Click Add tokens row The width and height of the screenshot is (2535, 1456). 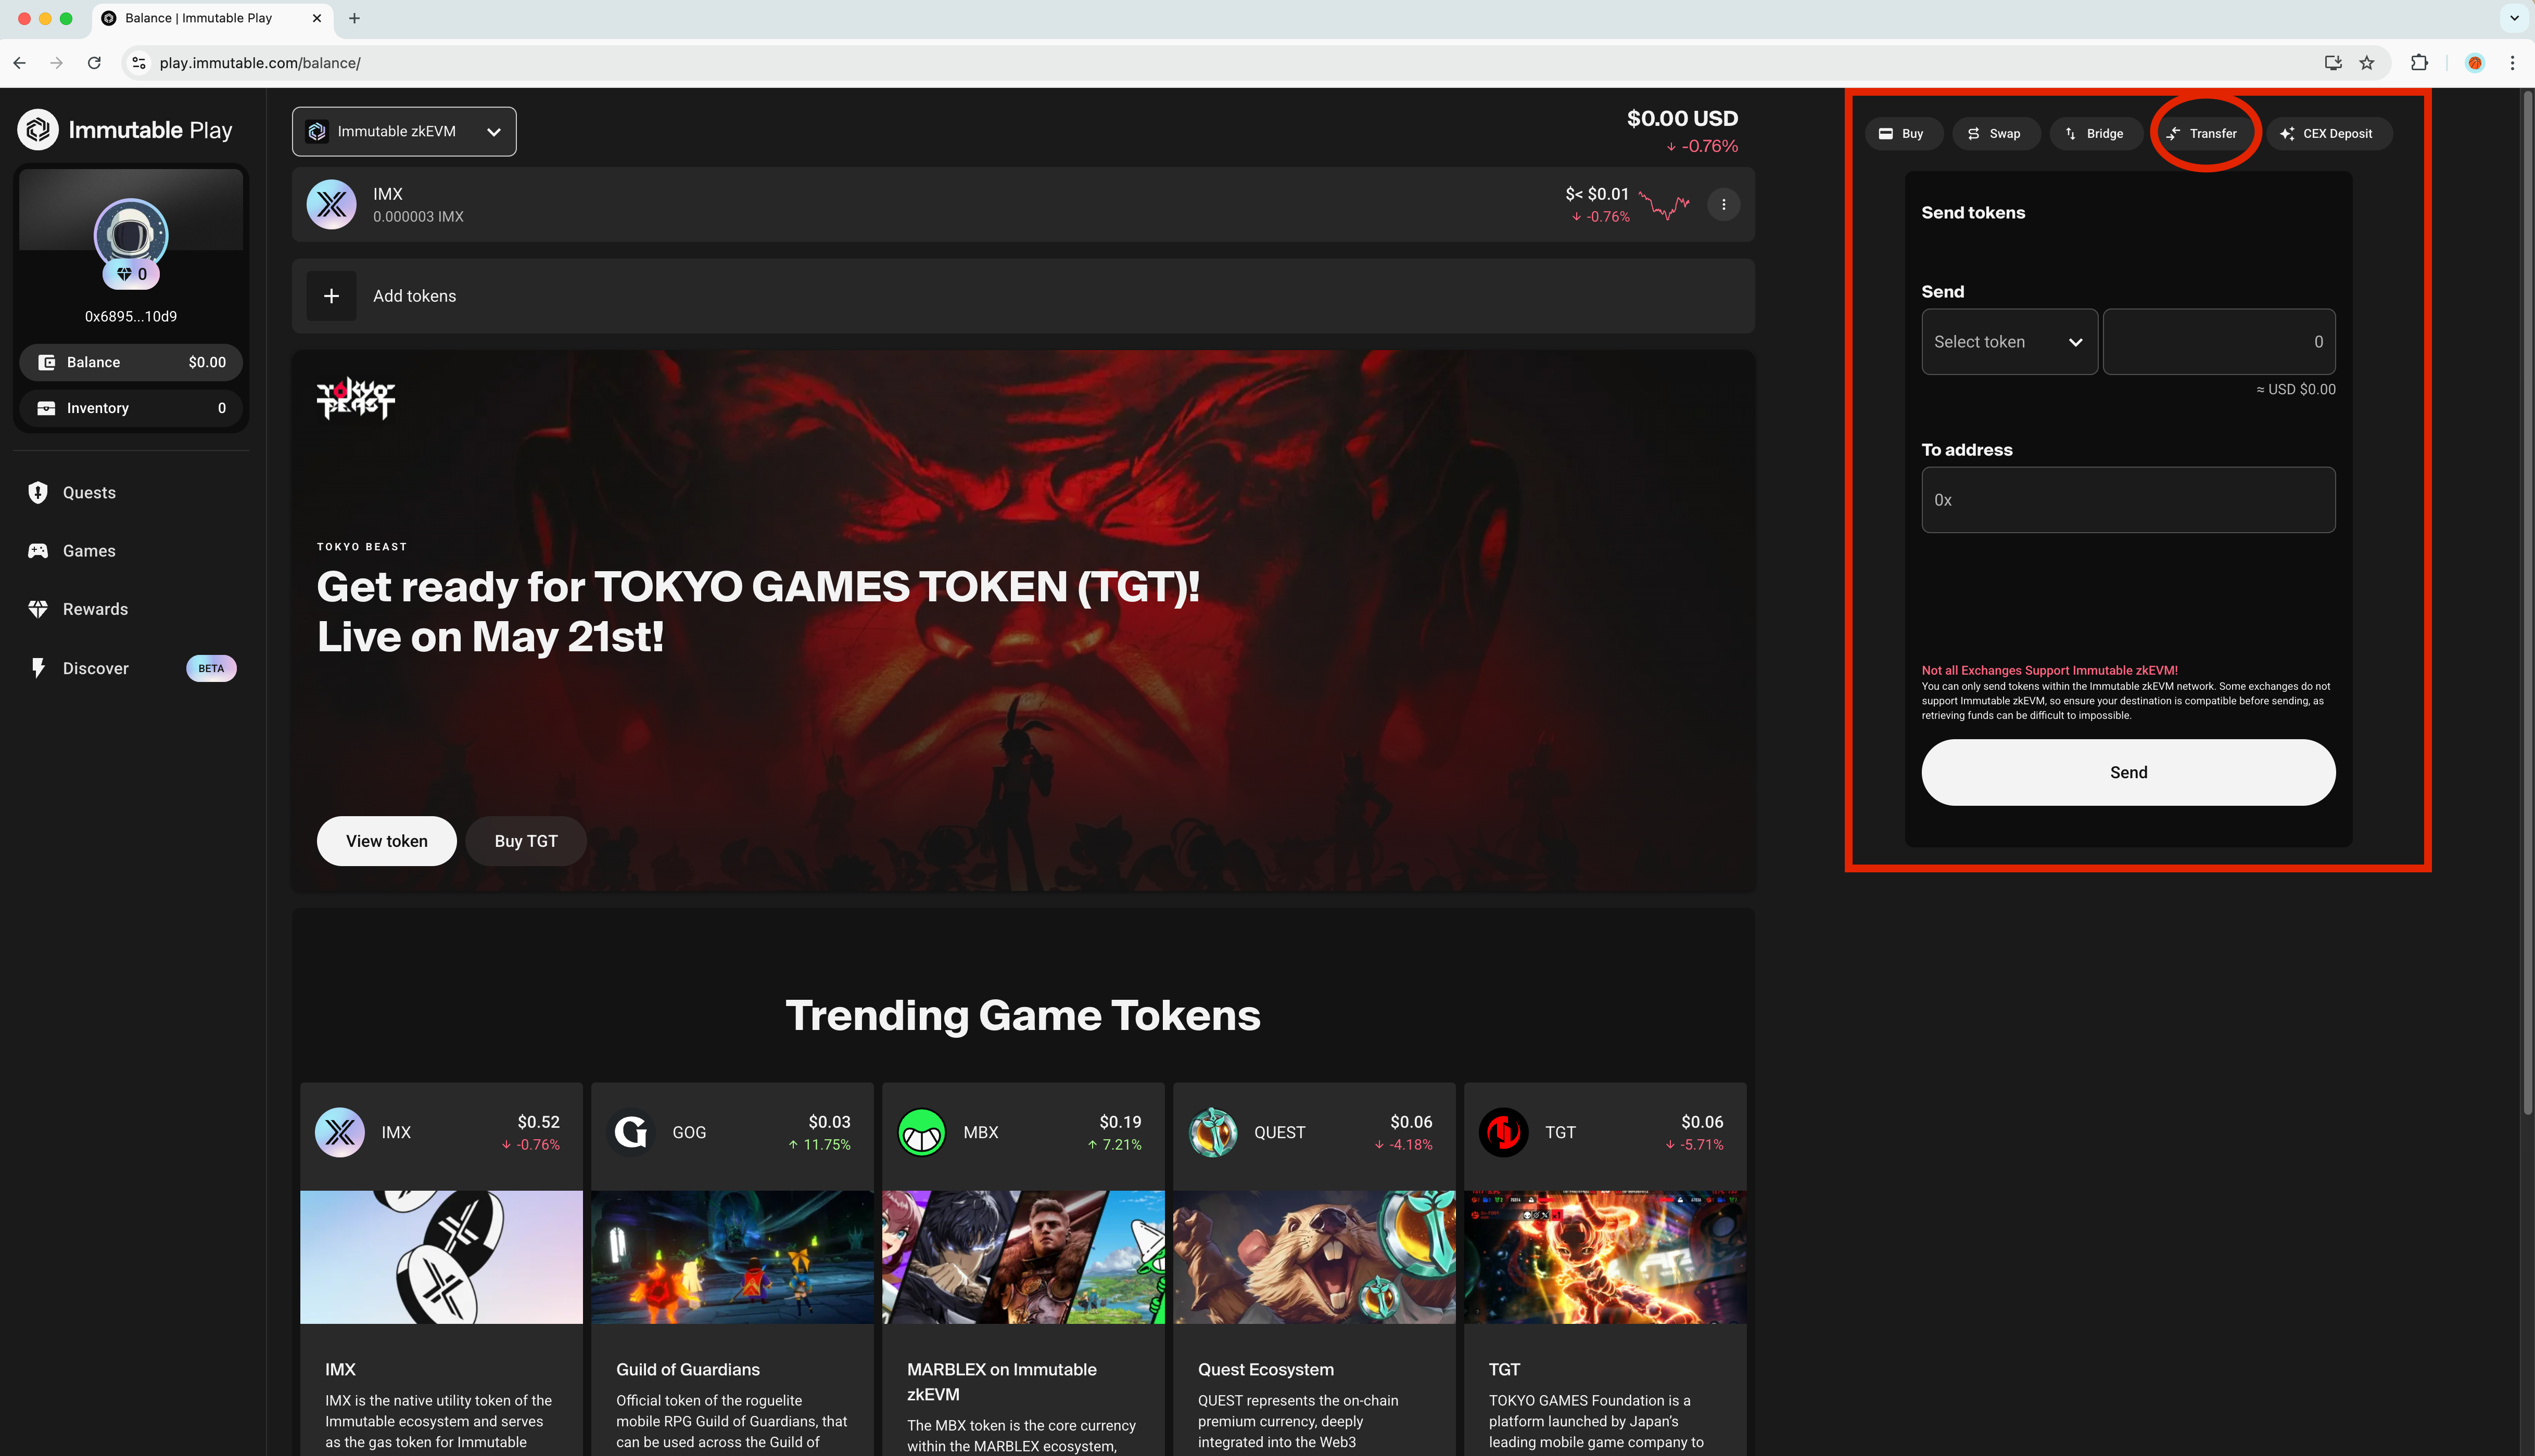pos(1022,296)
